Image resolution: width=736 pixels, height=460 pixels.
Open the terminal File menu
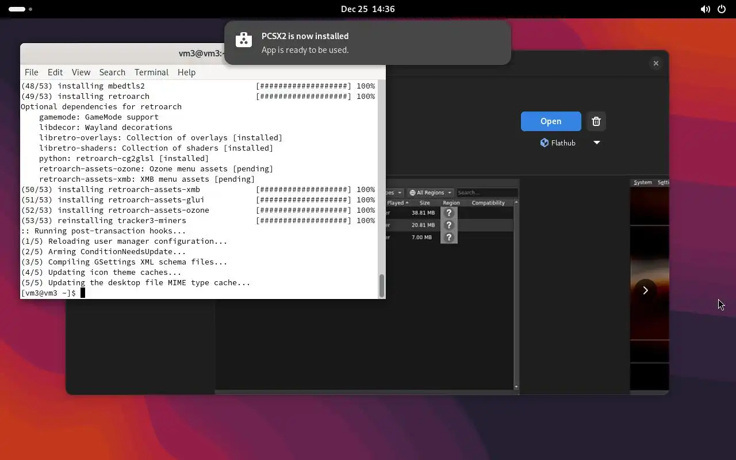(x=32, y=72)
